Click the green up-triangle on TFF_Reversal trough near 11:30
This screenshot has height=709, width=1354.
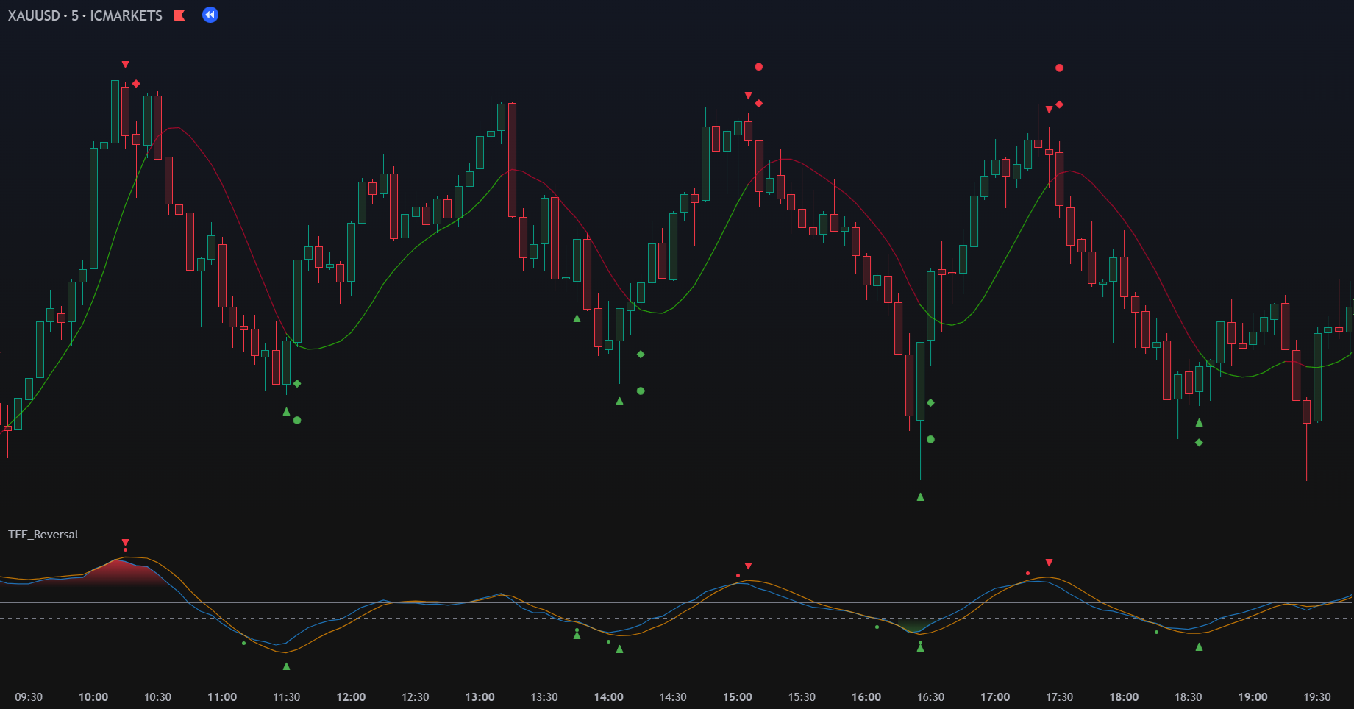287,666
